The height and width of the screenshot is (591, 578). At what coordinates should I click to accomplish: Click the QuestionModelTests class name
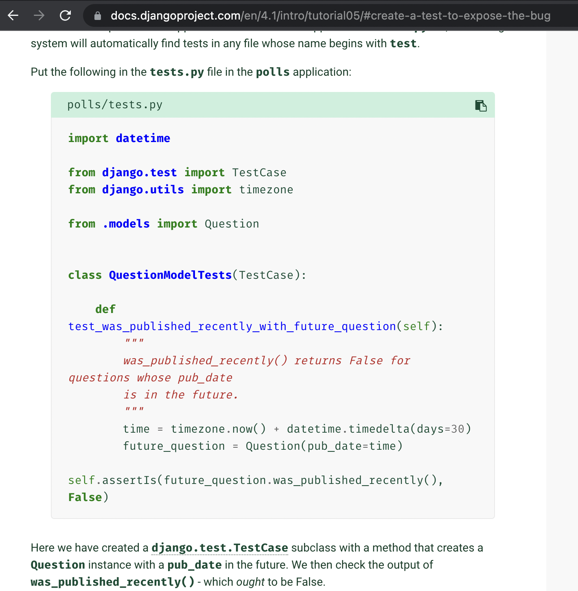[170, 275]
